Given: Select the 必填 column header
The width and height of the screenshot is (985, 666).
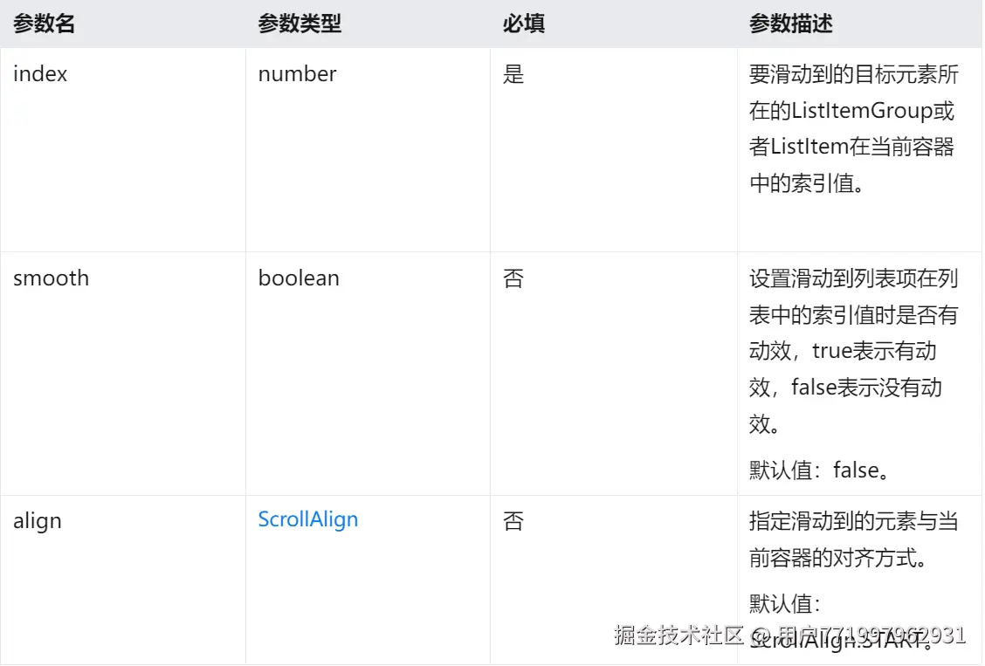Looking at the screenshot, I should click(x=523, y=24).
